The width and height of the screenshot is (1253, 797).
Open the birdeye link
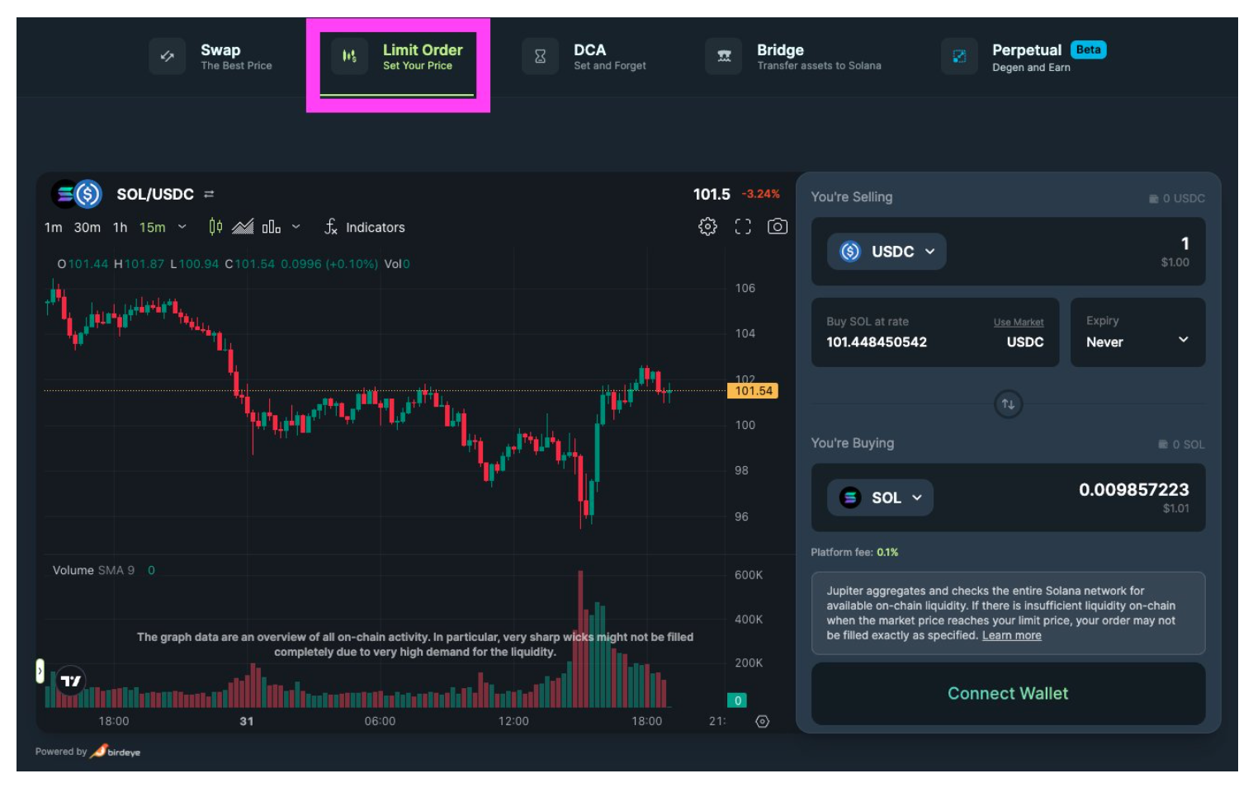pos(116,752)
